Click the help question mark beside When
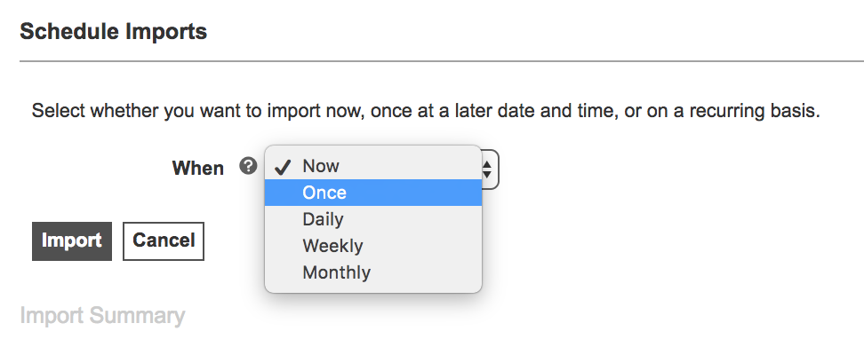 [x=249, y=166]
